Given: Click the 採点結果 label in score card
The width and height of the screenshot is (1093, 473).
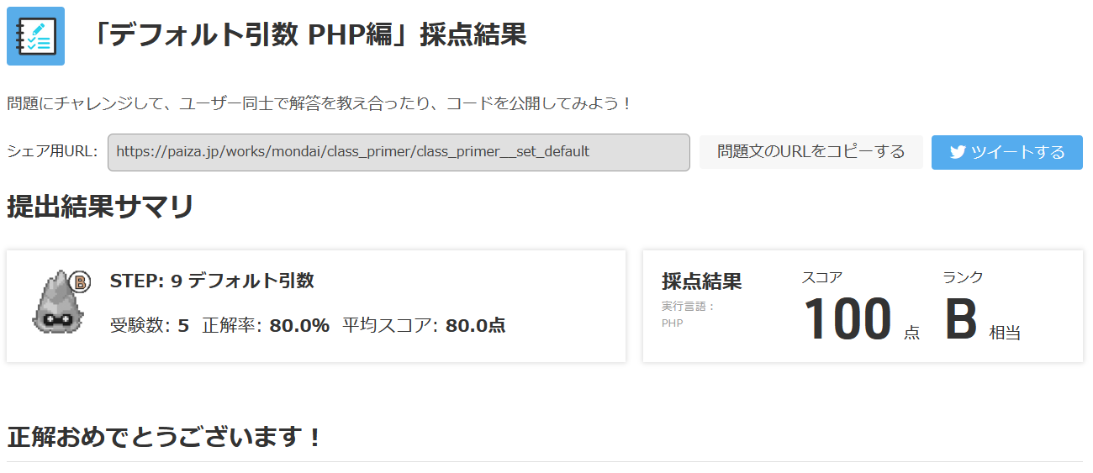Looking at the screenshot, I should [x=702, y=281].
